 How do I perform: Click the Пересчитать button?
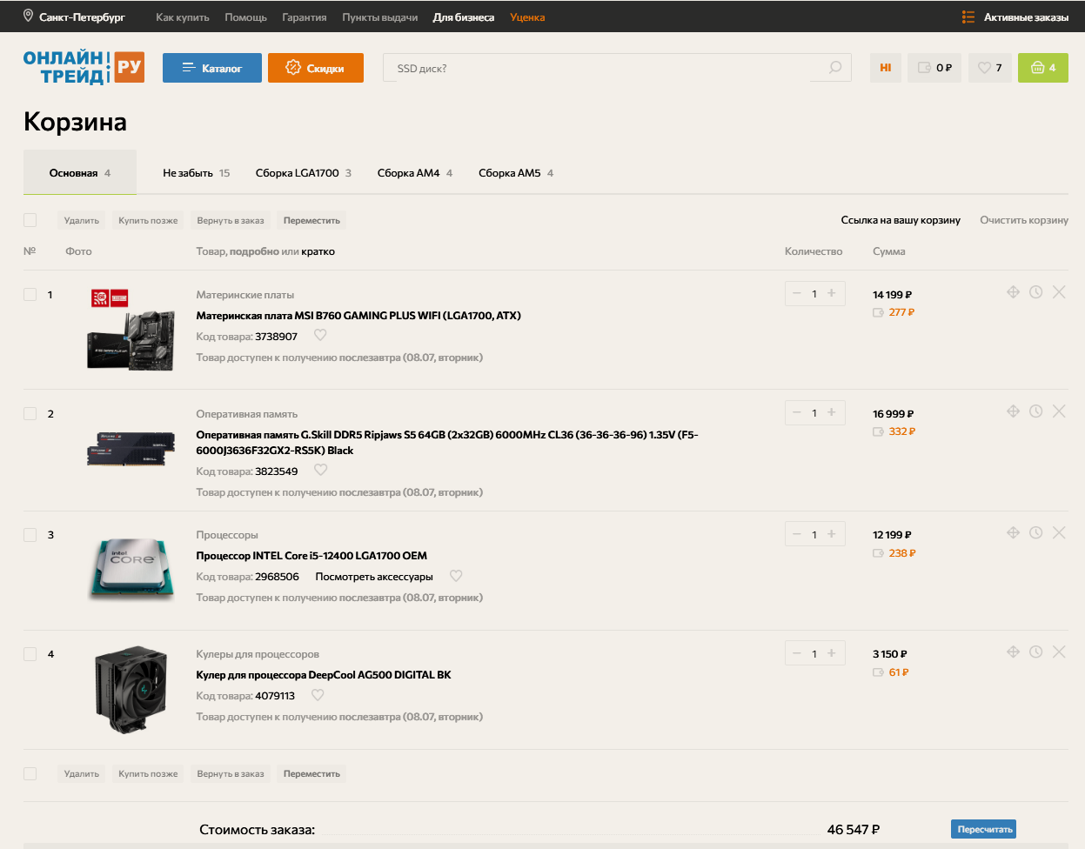[983, 829]
